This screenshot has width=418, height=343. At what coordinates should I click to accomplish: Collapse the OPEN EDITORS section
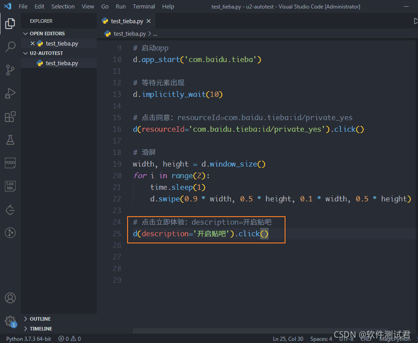point(25,33)
